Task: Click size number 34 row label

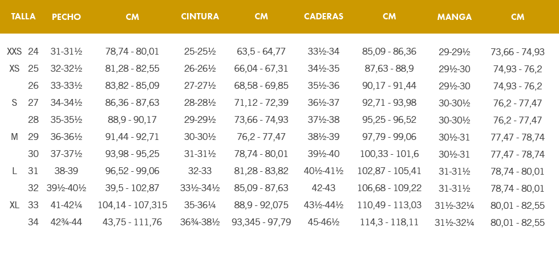Action: point(33,222)
